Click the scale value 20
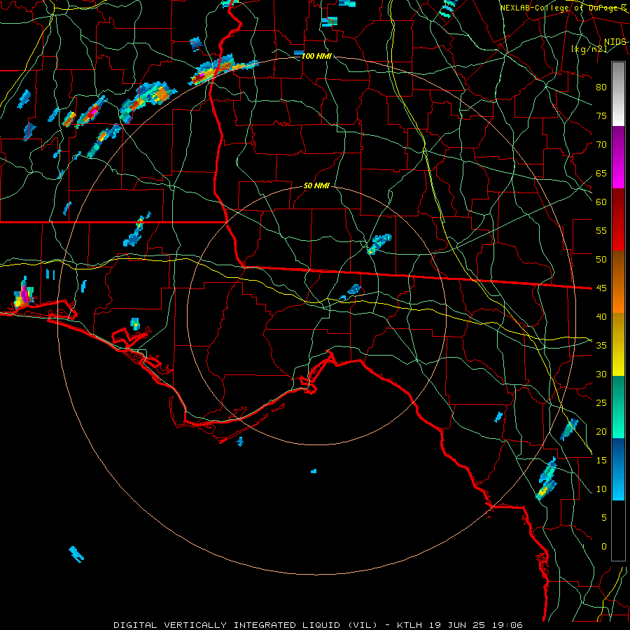Screen dimensions: 630x630 601,431
